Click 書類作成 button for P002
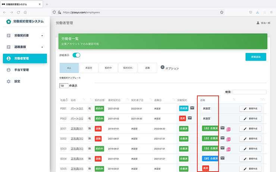Viewport: 276px width, 172px height. (x=250, y=119)
